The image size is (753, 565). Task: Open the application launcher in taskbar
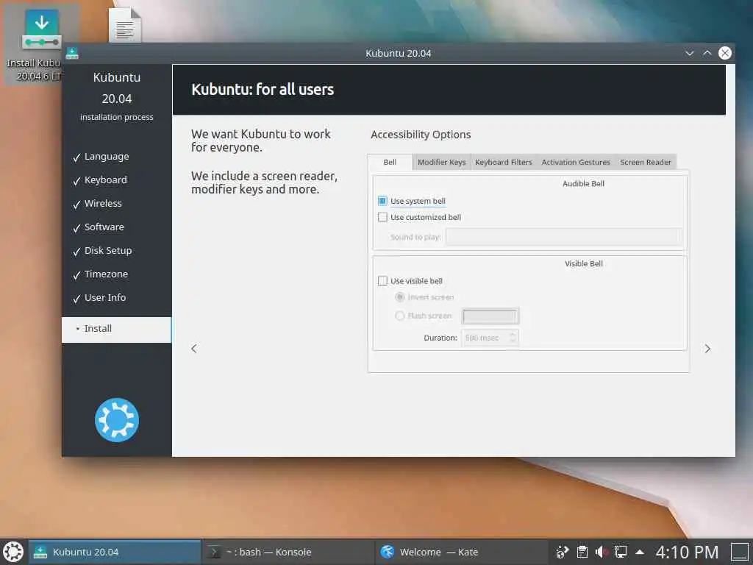pos(13,552)
